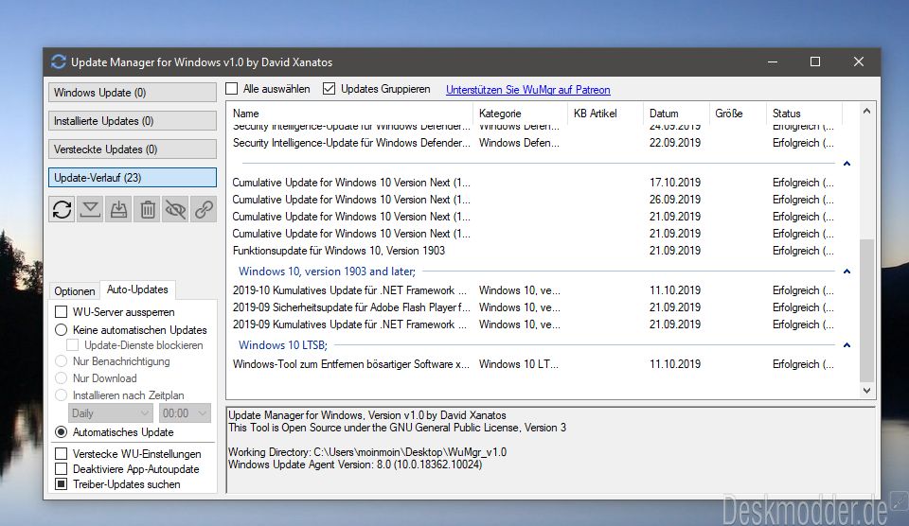Open the Daily schedule dropdown

[110, 413]
